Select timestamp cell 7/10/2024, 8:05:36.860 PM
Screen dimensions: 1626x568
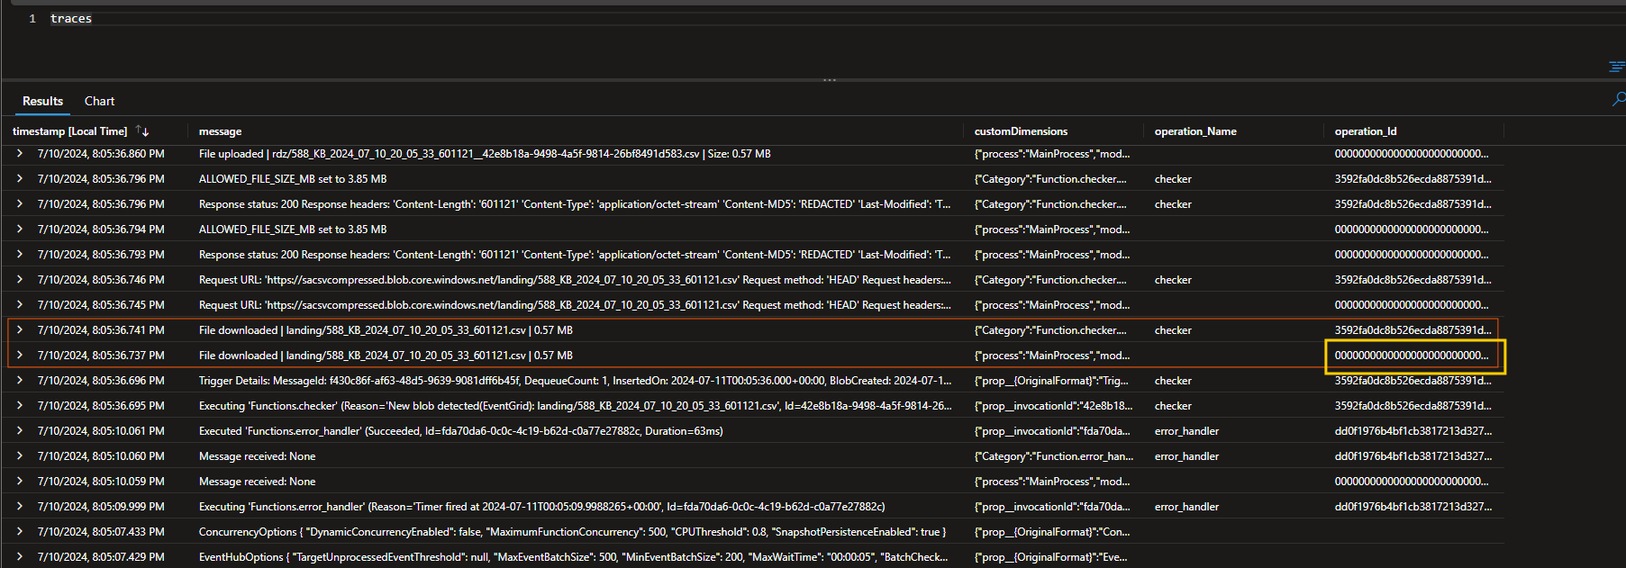(x=101, y=154)
